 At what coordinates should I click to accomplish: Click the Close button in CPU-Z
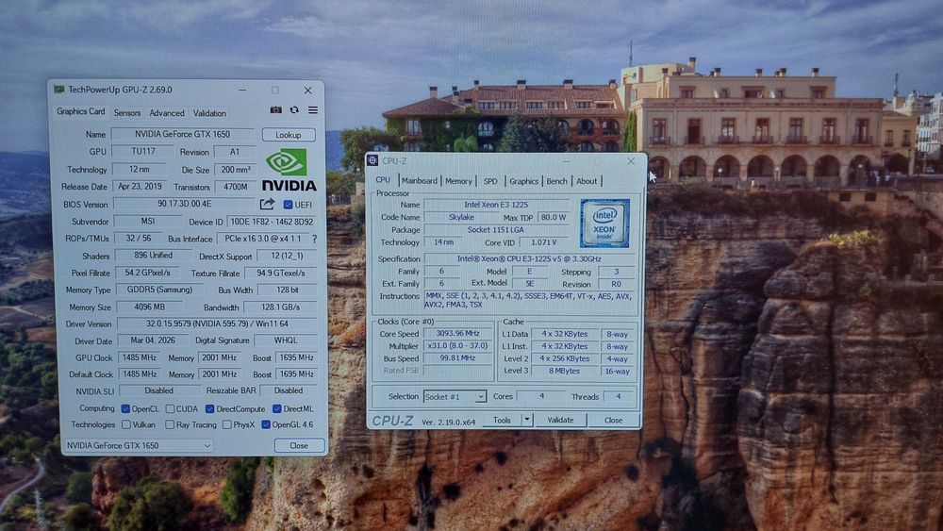(x=613, y=420)
